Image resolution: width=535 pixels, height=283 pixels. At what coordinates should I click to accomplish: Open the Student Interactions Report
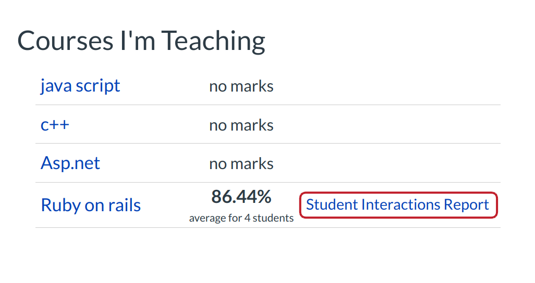pos(397,205)
